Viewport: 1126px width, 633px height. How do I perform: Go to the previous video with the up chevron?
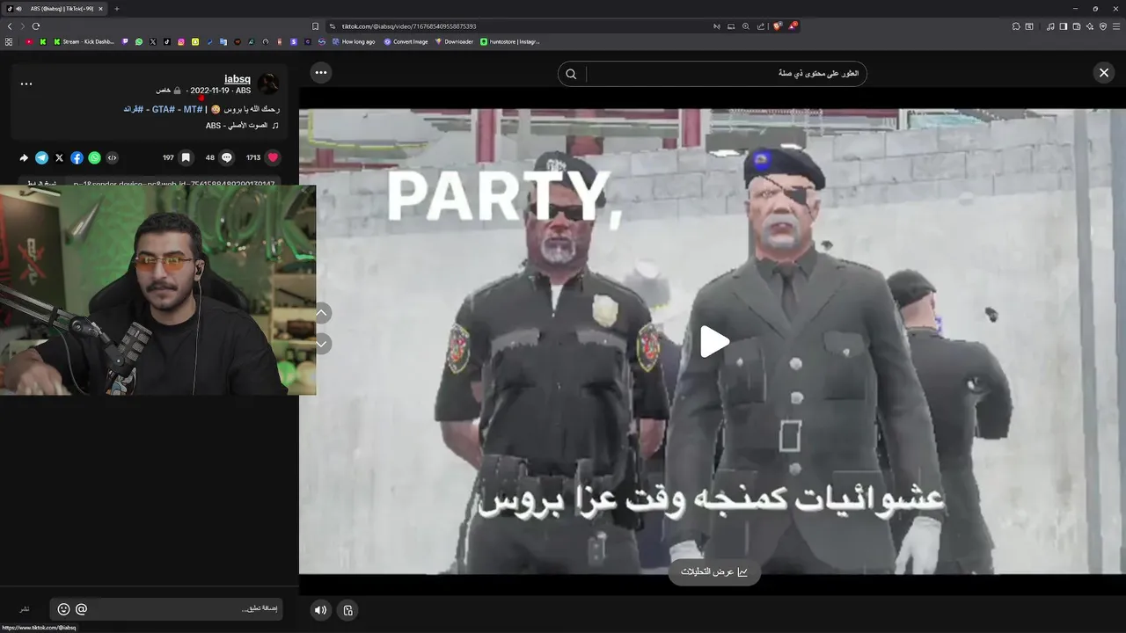(322, 313)
